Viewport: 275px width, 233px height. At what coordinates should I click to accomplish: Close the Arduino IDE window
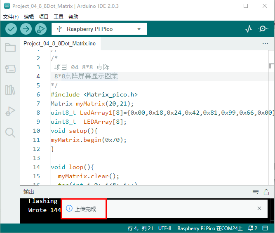click(265, 6)
